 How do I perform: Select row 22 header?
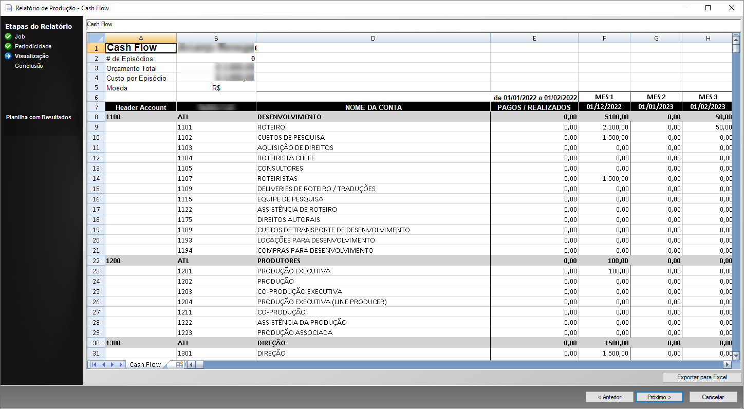(x=96, y=261)
